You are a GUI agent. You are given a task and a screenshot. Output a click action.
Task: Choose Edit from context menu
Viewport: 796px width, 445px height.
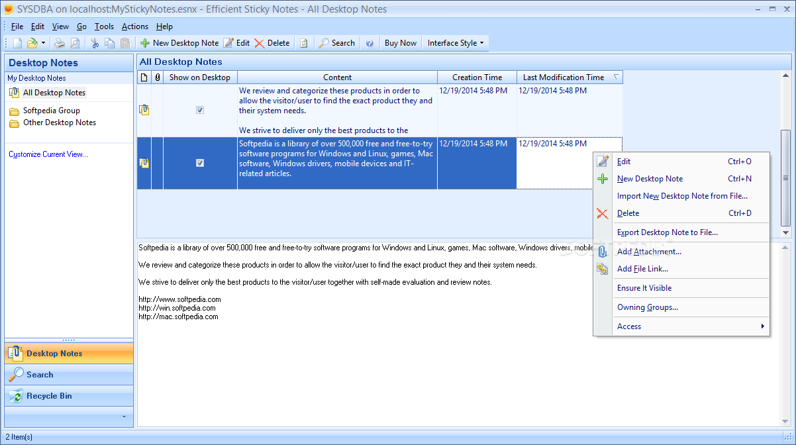click(x=681, y=162)
